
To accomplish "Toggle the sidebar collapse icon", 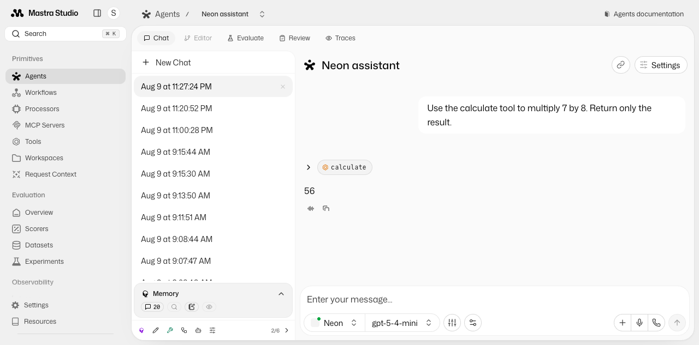I will pyautogui.click(x=97, y=13).
